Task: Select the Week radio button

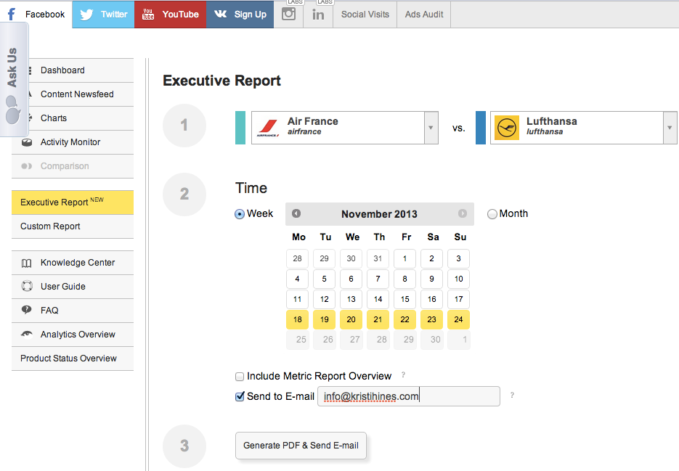Action: click(x=240, y=214)
